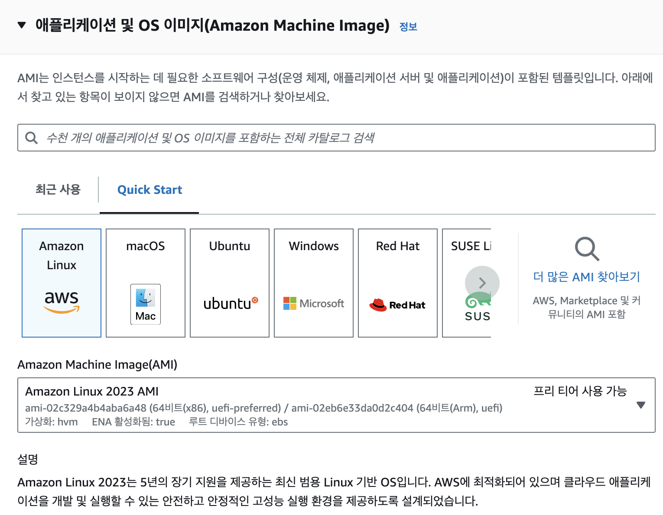663x515 pixels.
Task: Click the ubuntu logo image
Action: pos(231,303)
